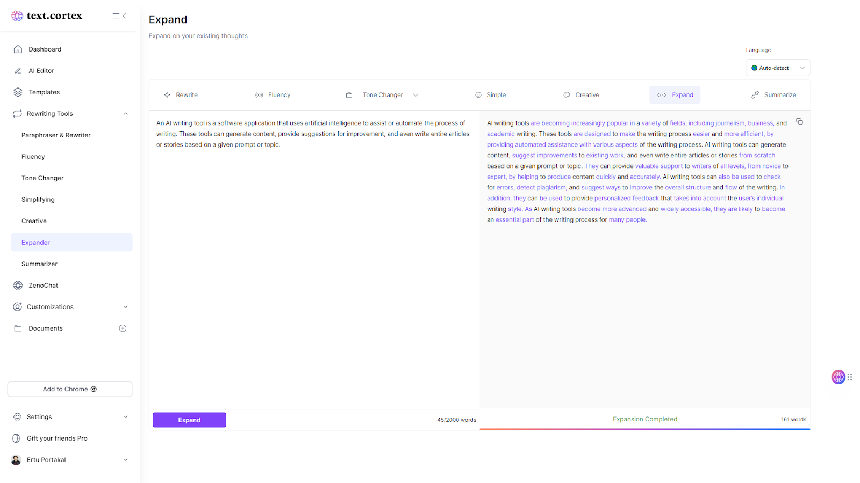The image size is (860, 483).
Task: Click the purple Expand button
Action: click(189, 420)
